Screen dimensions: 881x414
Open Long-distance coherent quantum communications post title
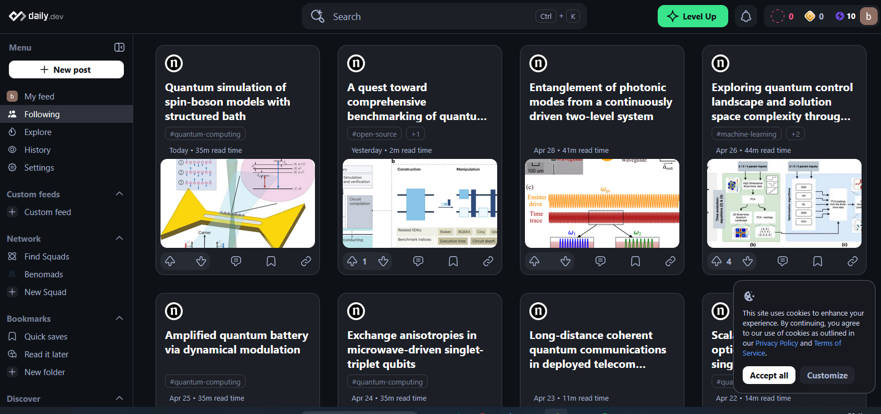point(598,350)
